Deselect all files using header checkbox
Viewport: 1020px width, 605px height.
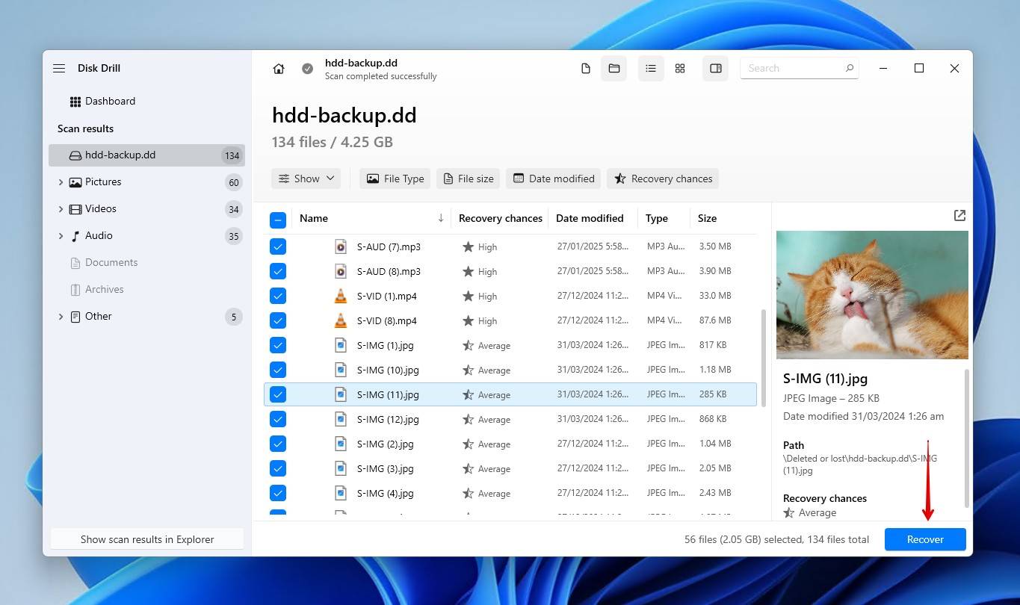277,220
